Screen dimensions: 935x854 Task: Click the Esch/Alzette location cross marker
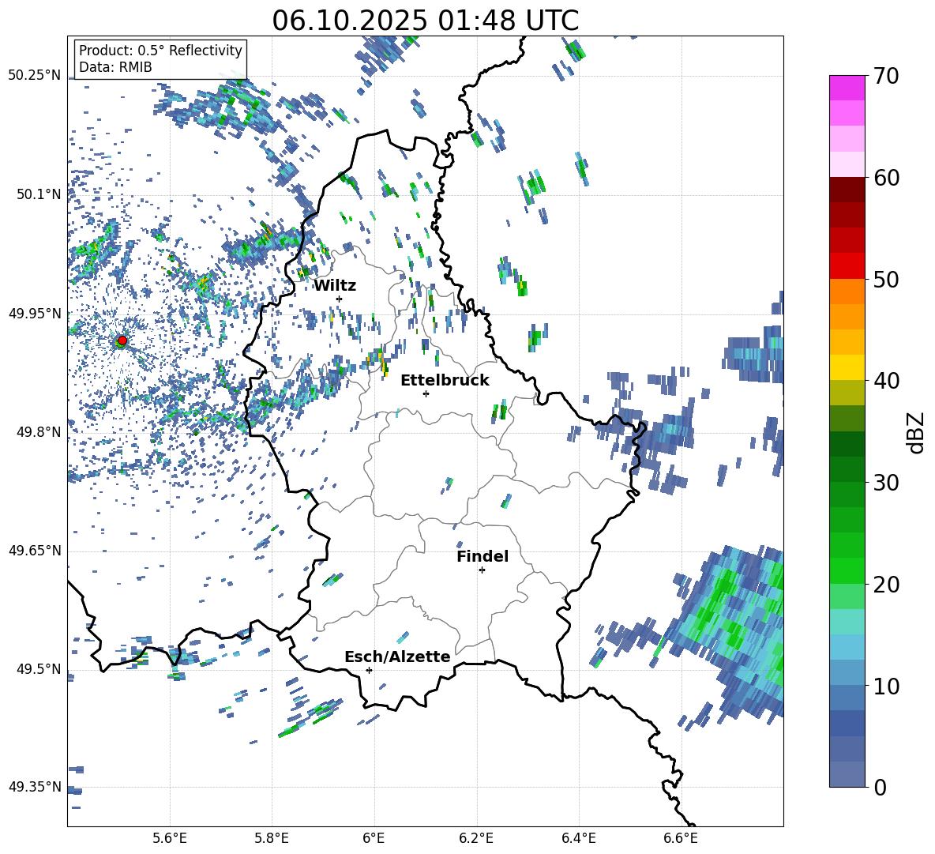coord(369,670)
